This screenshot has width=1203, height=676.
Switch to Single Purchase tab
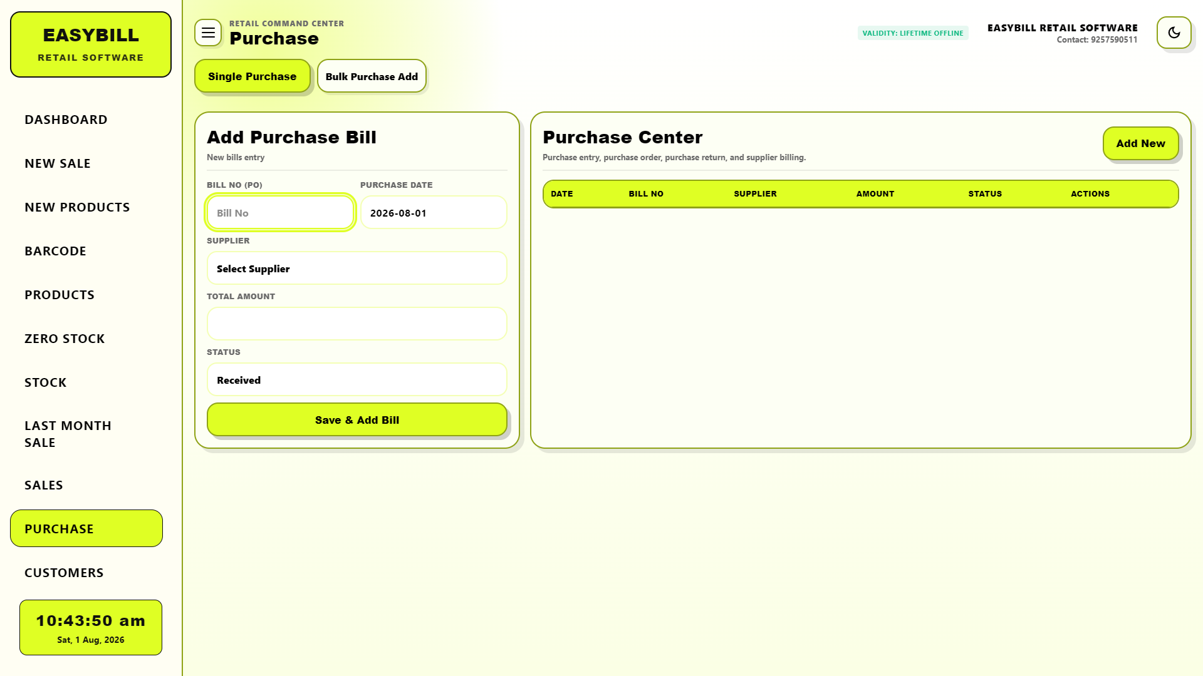point(253,76)
